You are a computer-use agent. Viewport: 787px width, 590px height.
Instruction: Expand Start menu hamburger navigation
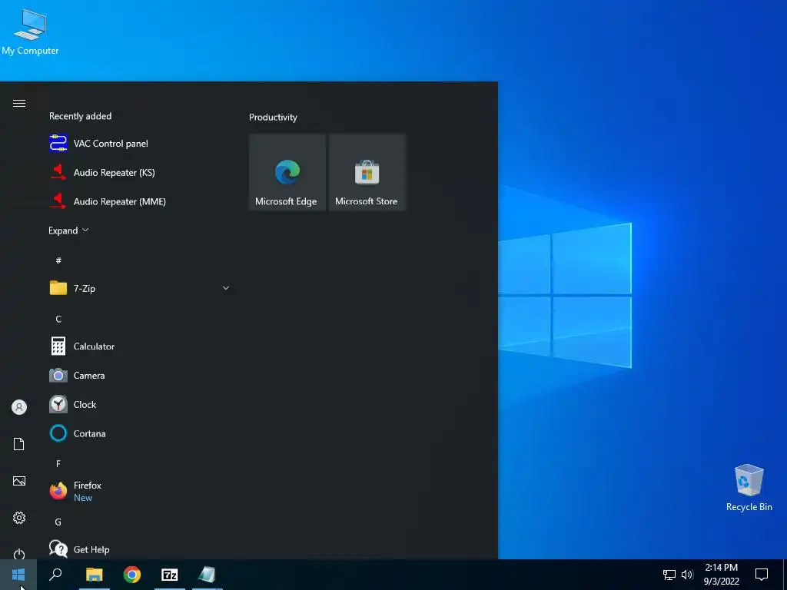pyautogui.click(x=19, y=104)
